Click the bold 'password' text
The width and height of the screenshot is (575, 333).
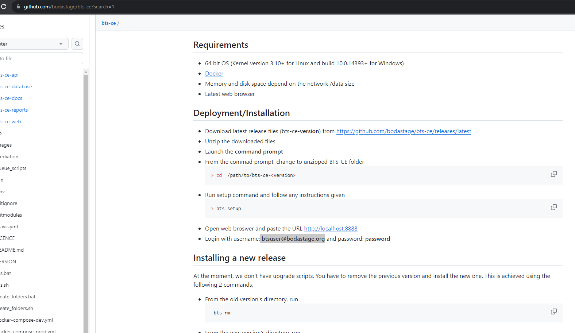pyautogui.click(x=377, y=239)
